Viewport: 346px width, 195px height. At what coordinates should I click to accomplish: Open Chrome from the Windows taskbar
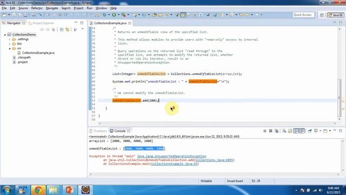[x=38, y=190]
